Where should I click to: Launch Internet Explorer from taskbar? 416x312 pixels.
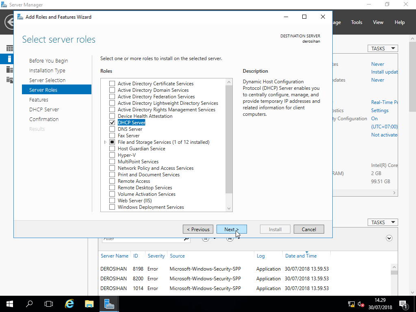pyautogui.click(x=69, y=304)
